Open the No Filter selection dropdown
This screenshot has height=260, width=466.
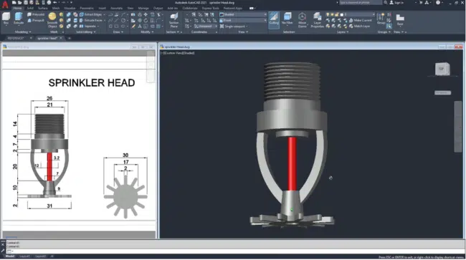287,19
